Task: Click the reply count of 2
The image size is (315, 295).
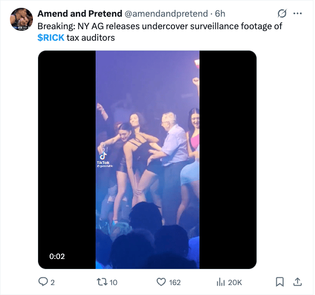Action: click(52, 282)
